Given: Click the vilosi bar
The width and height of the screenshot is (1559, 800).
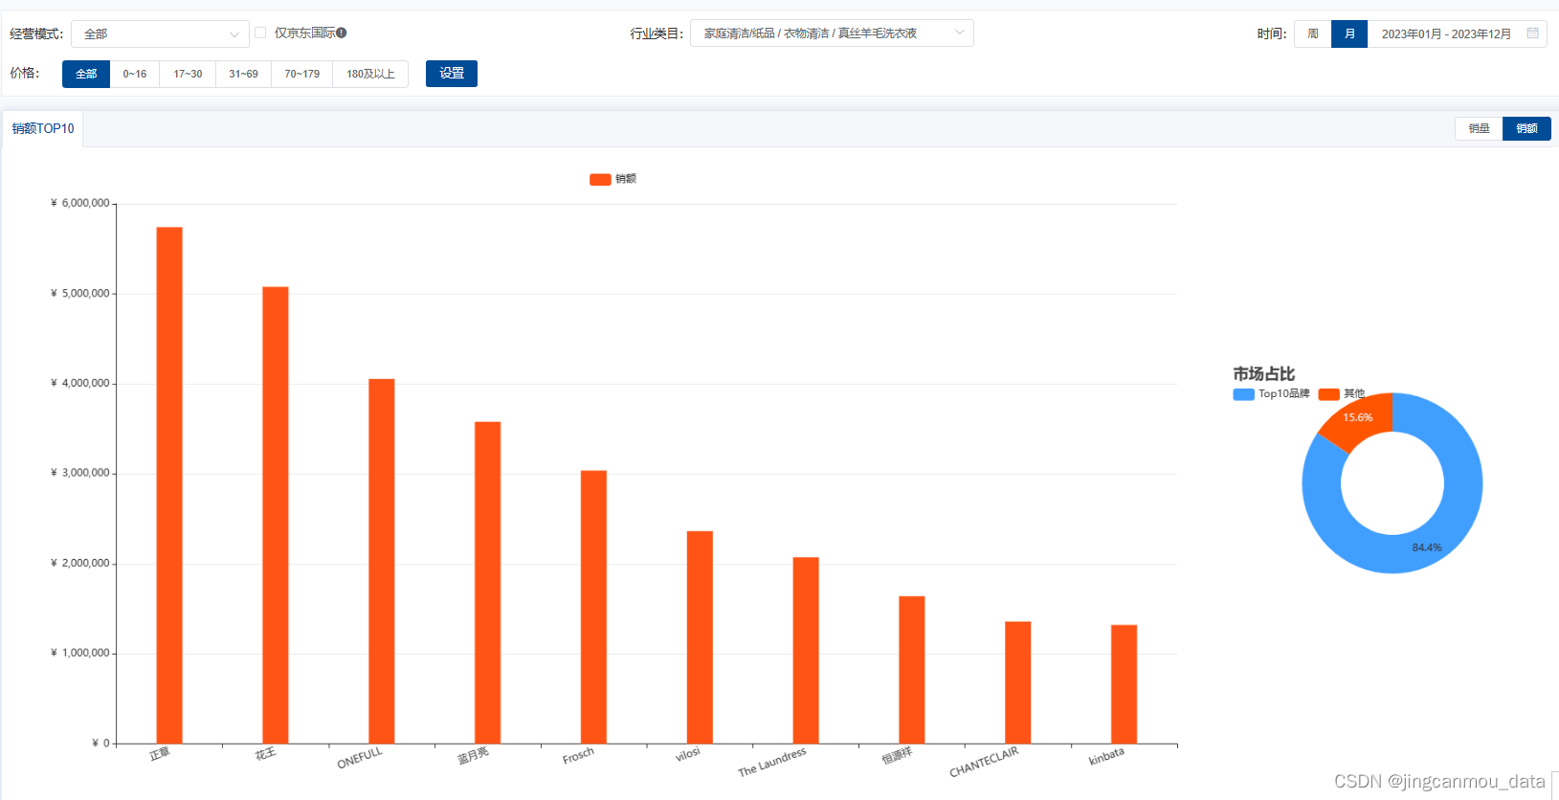Looking at the screenshot, I should click(700, 637).
